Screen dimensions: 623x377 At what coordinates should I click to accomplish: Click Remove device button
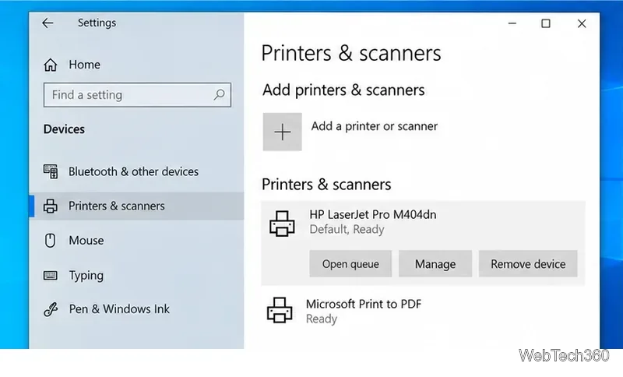528,264
